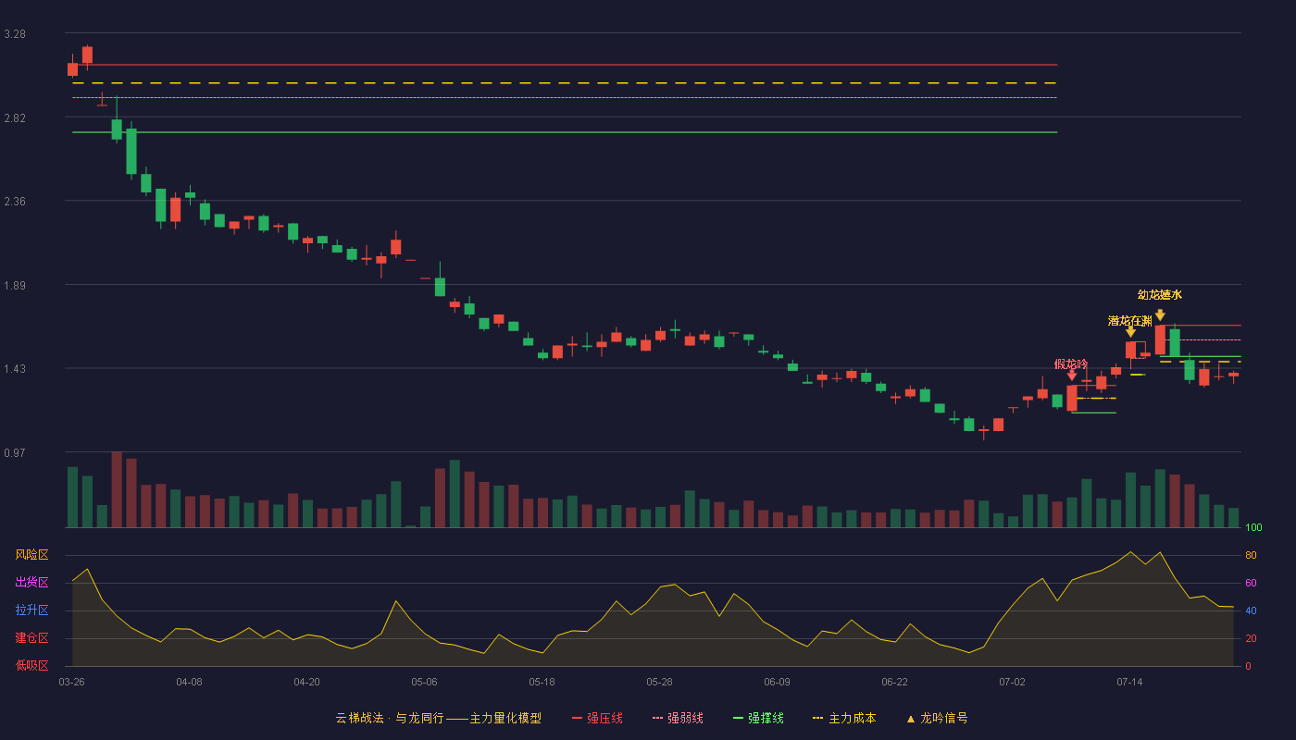This screenshot has height=740, width=1296.
Task: Click the green 100 indicator scale value
Action: (x=1253, y=528)
